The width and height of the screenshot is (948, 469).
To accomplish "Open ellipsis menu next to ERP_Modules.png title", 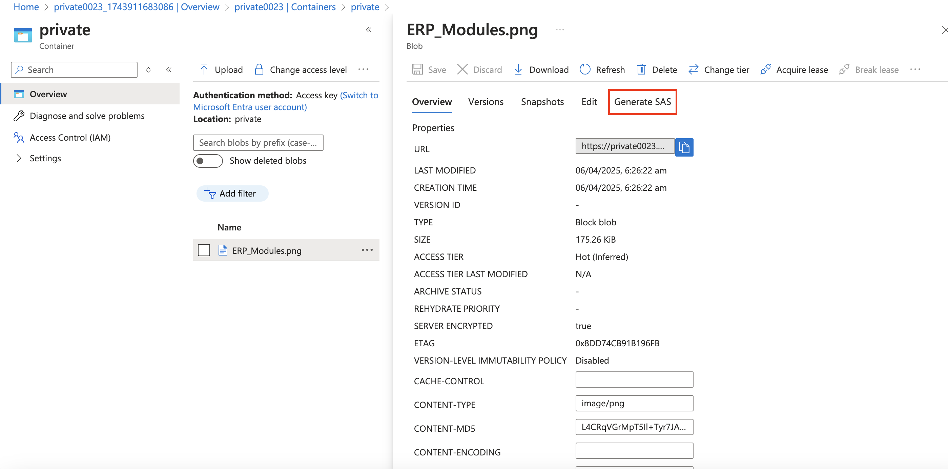I will pyautogui.click(x=560, y=30).
